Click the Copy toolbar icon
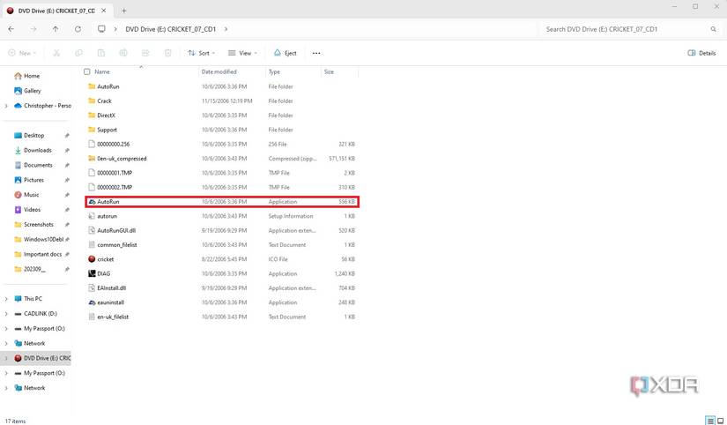Viewport: 727px width, 425px height. tap(78, 53)
